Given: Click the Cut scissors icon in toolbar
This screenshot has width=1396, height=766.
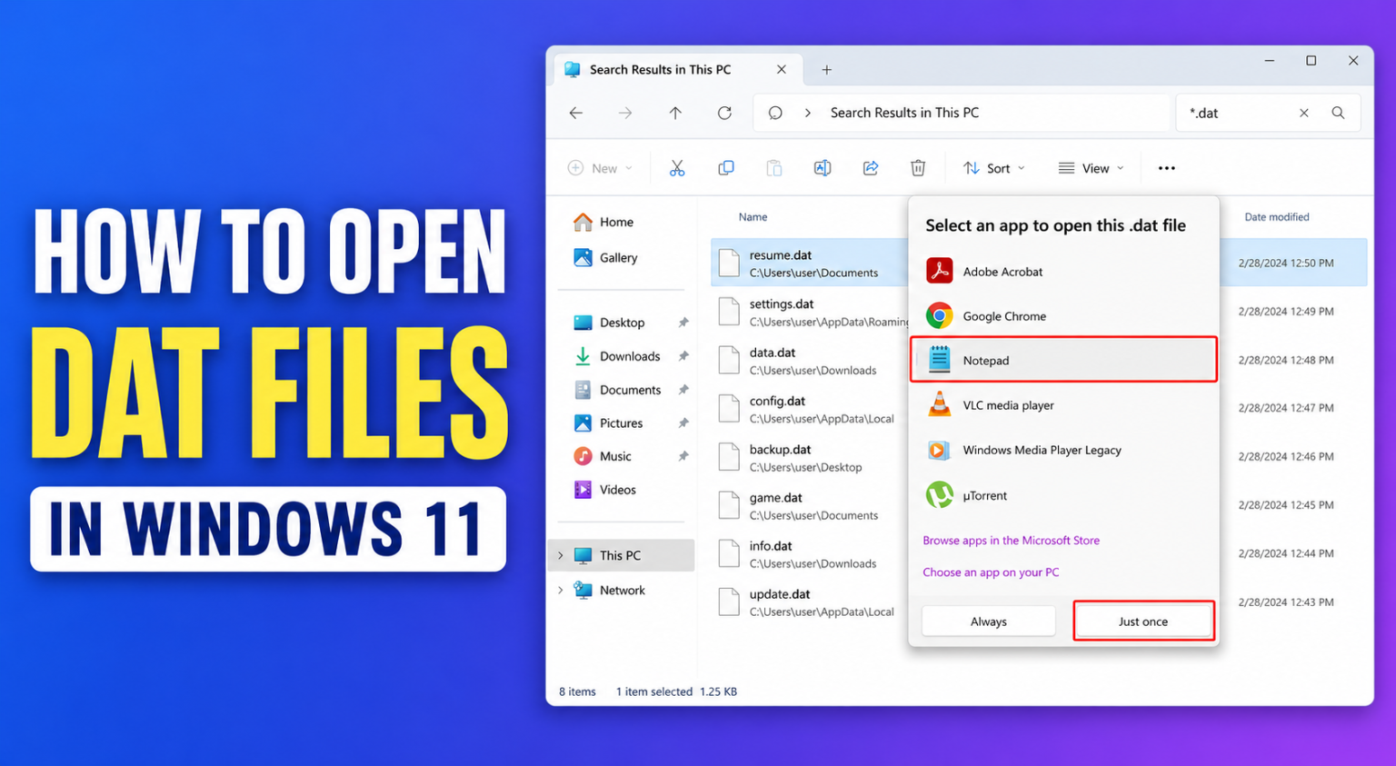Looking at the screenshot, I should click(x=677, y=168).
